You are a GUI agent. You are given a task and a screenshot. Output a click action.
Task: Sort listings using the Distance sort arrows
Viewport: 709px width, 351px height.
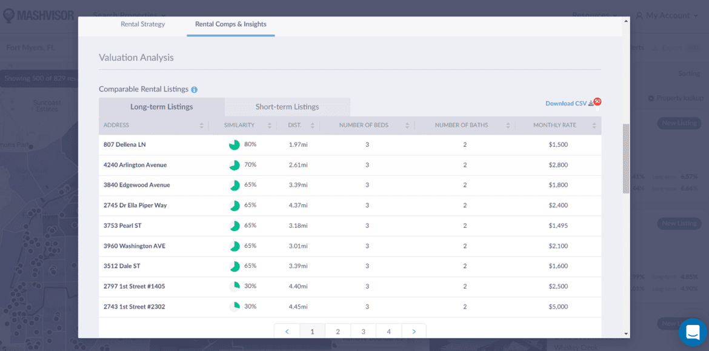click(x=313, y=124)
